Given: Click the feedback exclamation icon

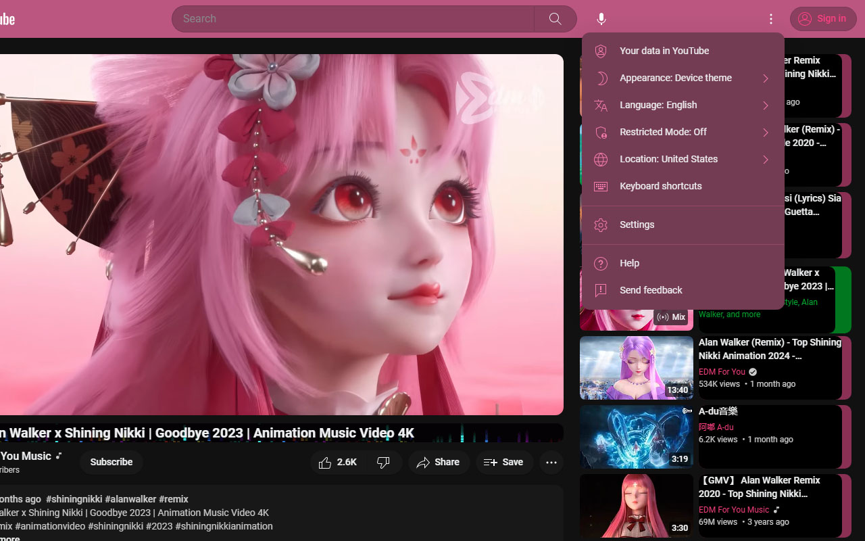Looking at the screenshot, I should 601,291.
